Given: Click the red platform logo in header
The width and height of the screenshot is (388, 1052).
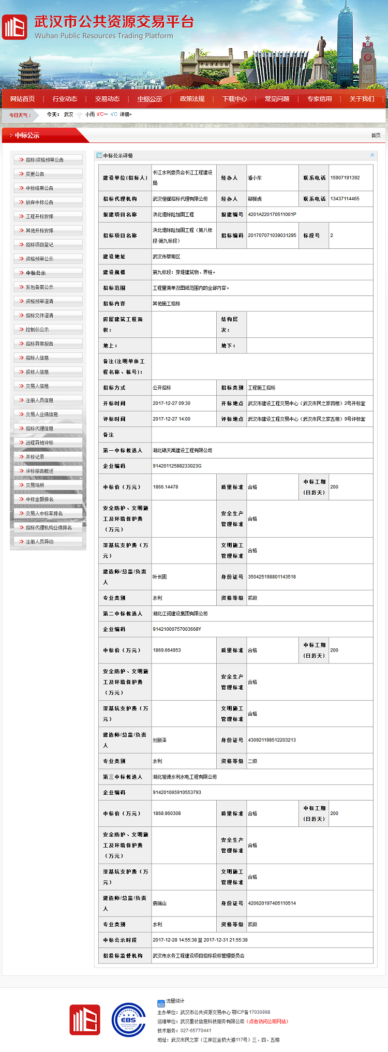Looking at the screenshot, I should pos(14,27).
